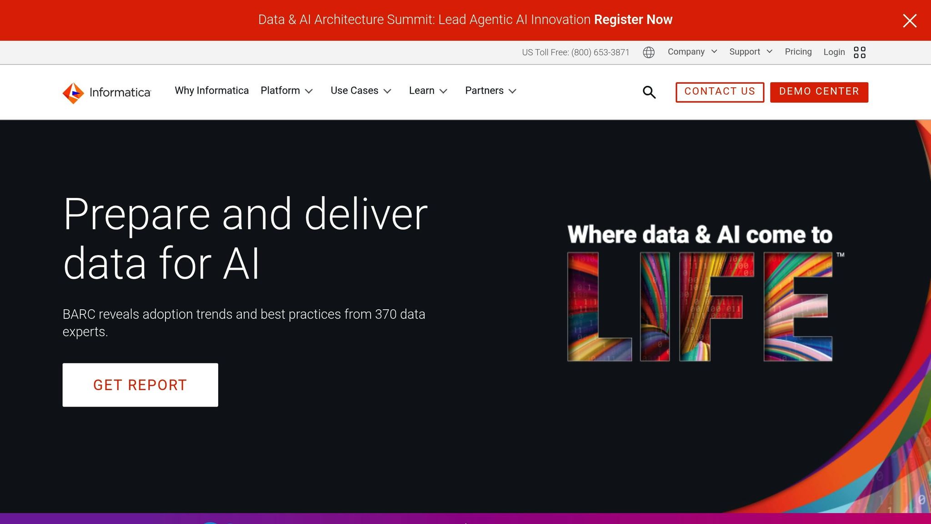The image size is (931, 524).
Task: Expand the Platform menu chevron
Action: pyautogui.click(x=309, y=91)
